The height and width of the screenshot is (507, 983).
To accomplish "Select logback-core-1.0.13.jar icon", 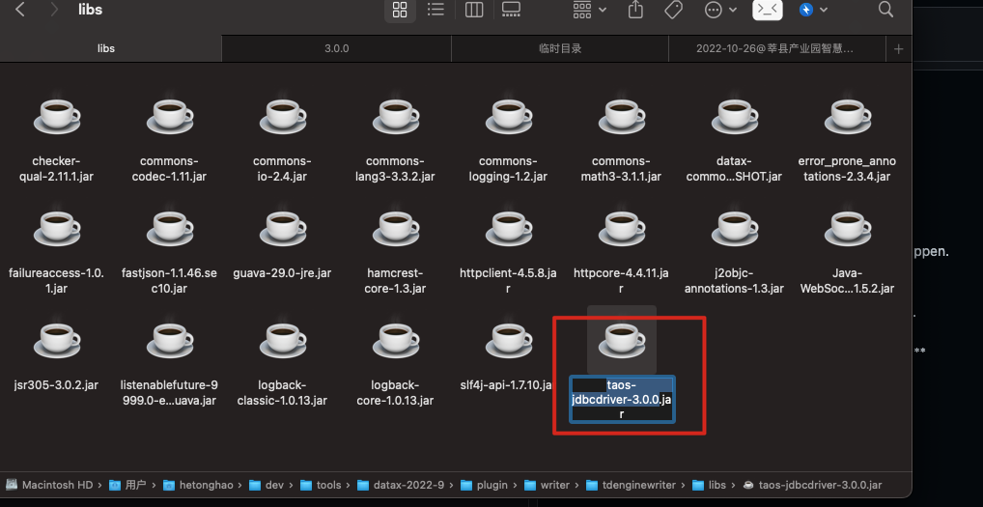I will pyautogui.click(x=395, y=340).
